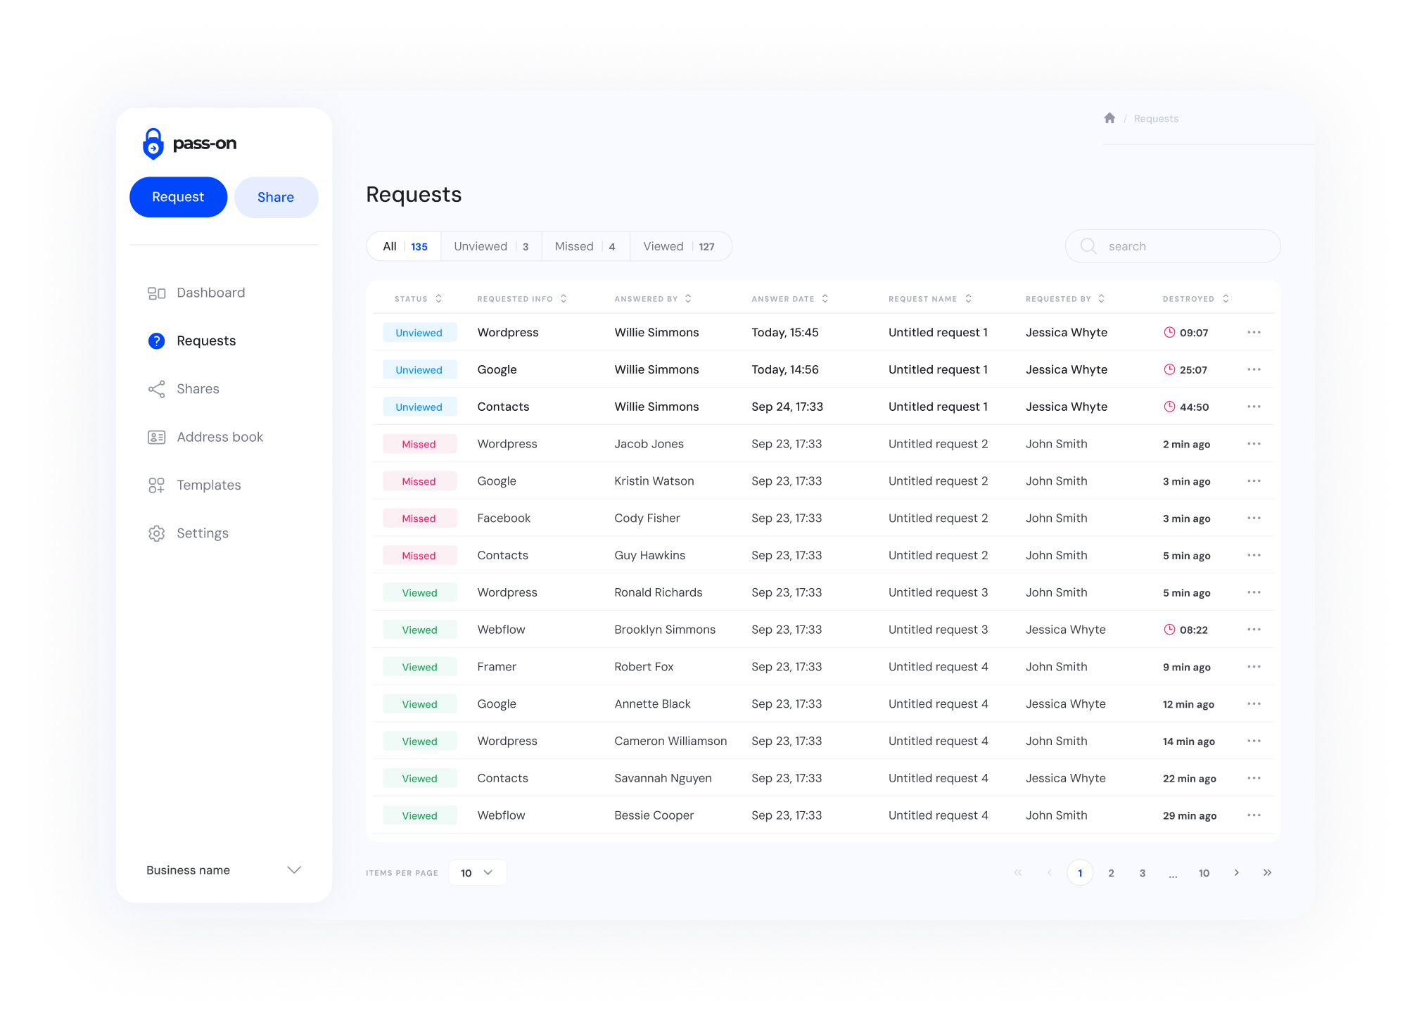Sort table by Answer Date column
The width and height of the screenshot is (1412, 1025).
825,299
